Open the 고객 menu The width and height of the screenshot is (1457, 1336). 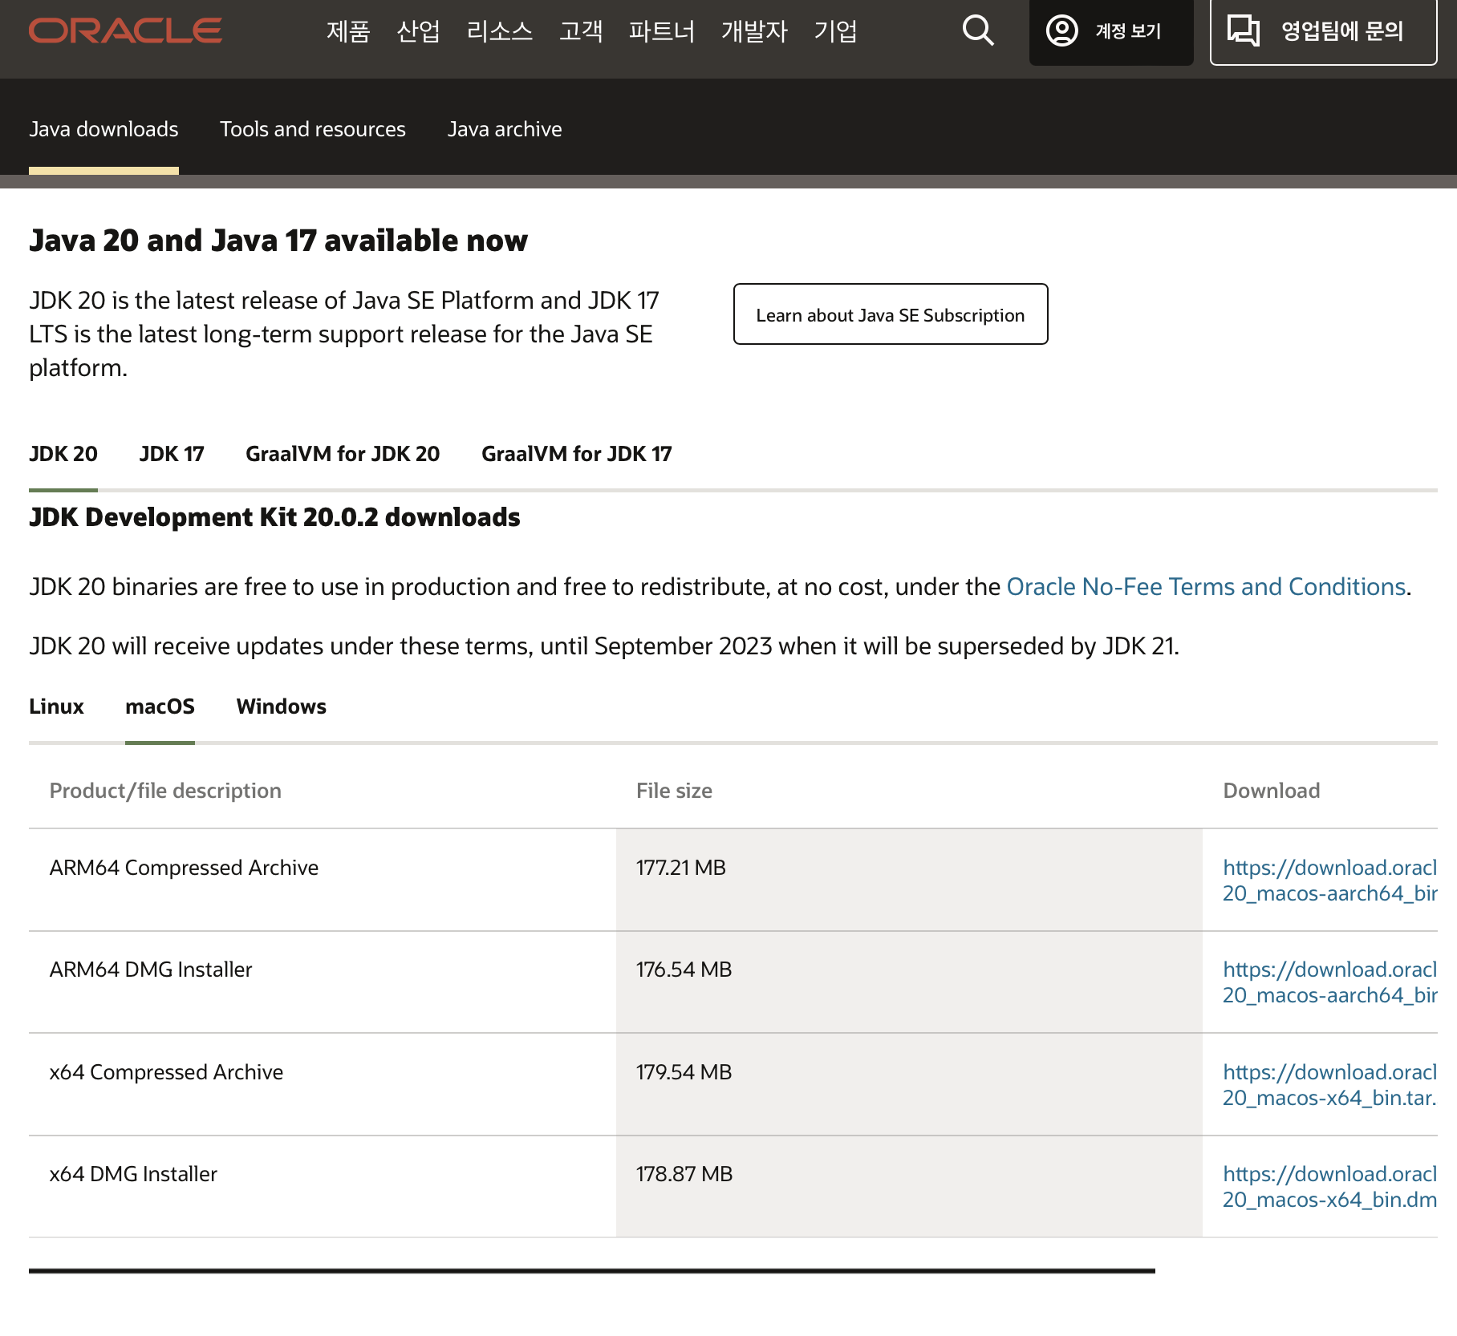pos(581,31)
